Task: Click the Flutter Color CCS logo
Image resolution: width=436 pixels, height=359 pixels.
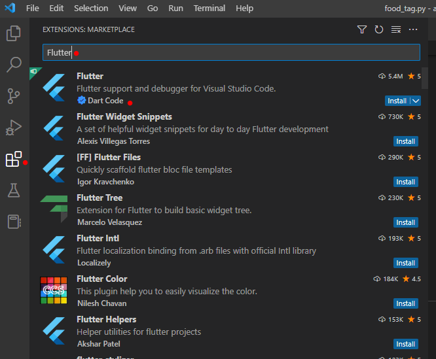Action: pyautogui.click(x=54, y=290)
